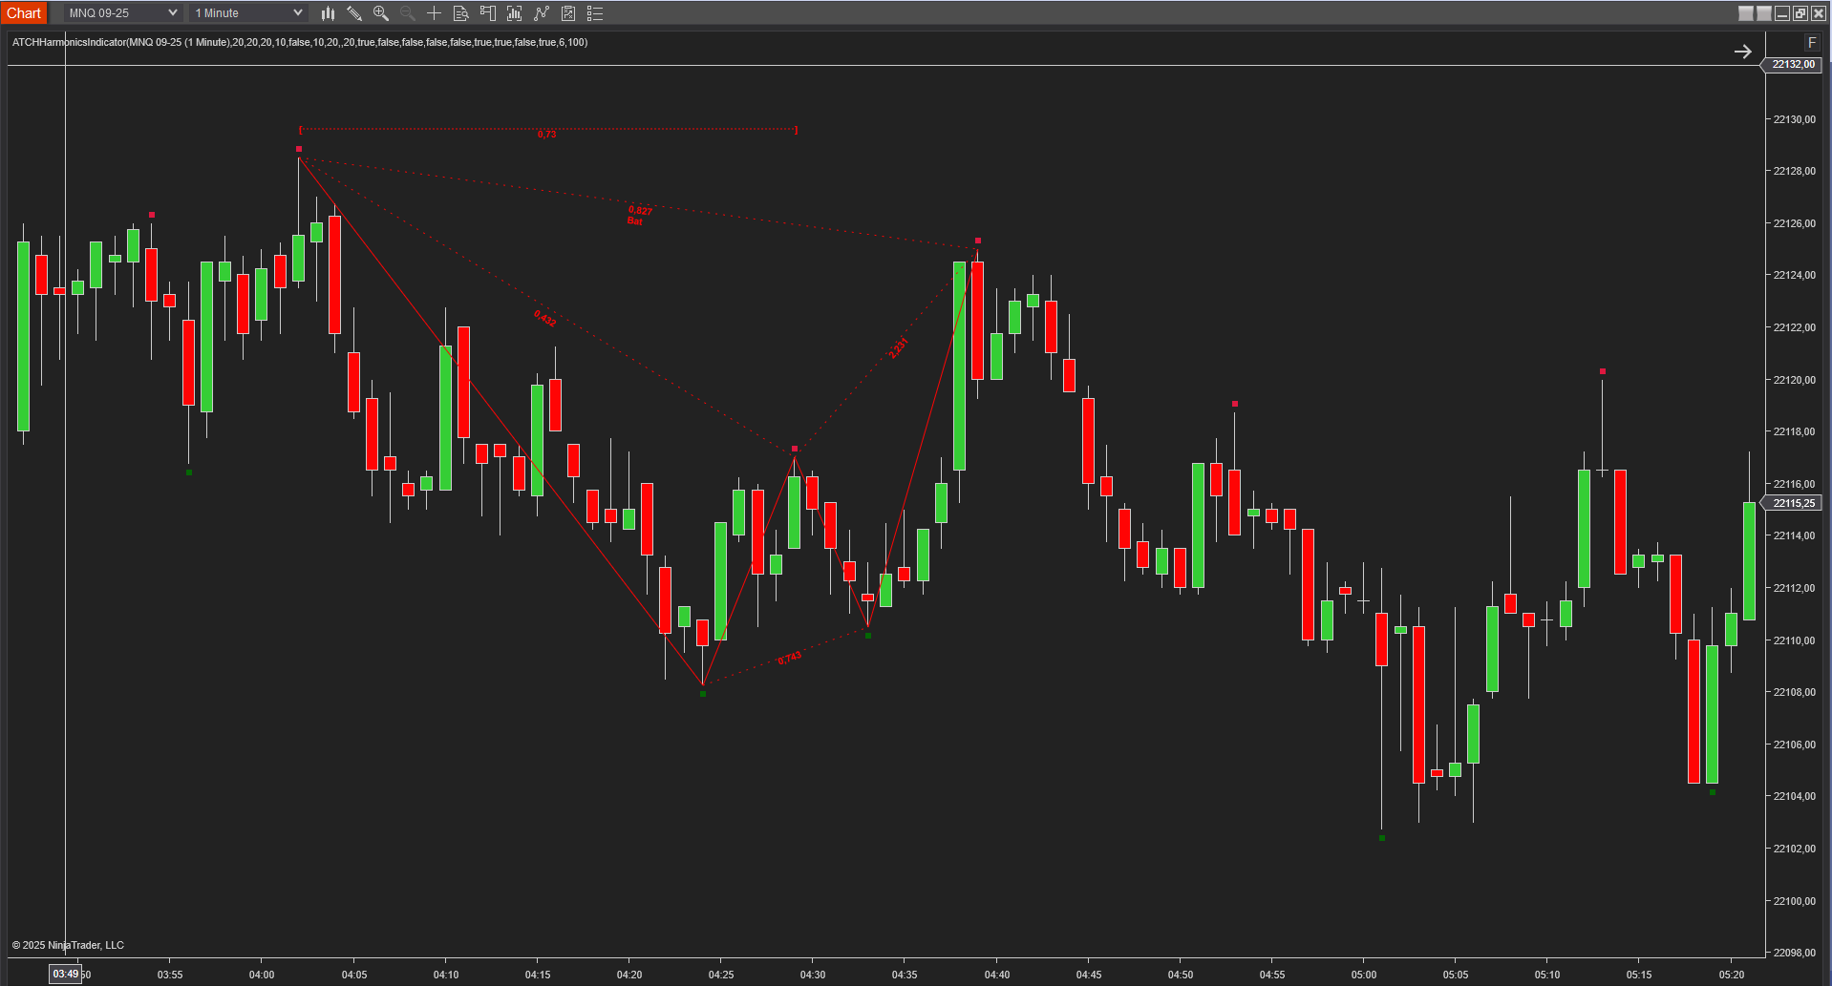The image size is (1832, 986).
Task: Click the scroll-to-latest arrow on chart
Action: point(1743,52)
